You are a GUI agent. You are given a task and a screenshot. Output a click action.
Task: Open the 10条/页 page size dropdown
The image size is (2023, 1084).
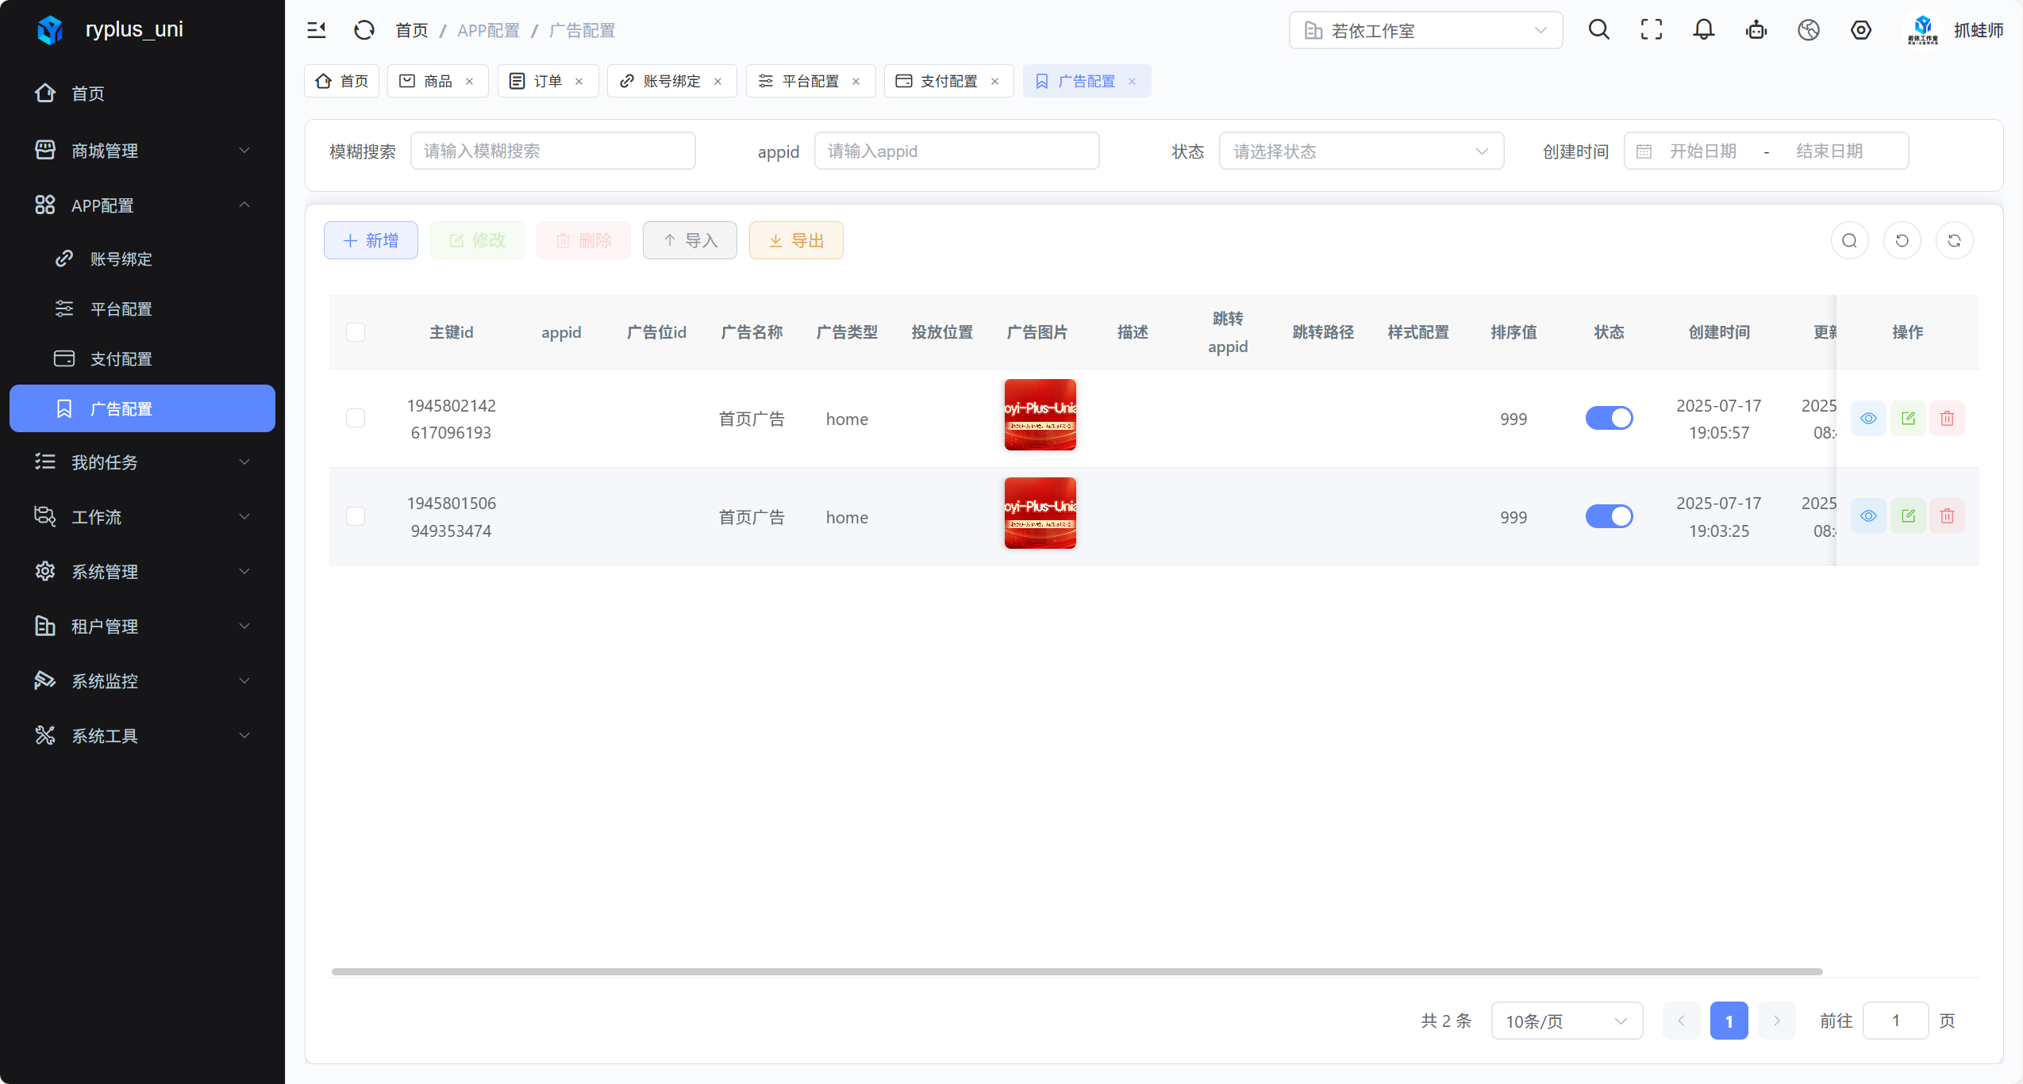coord(1566,1021)
